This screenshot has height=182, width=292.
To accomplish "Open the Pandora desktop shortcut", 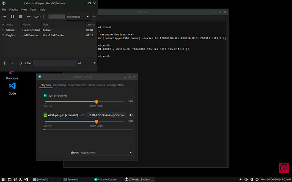I will [x=12, y=76].
